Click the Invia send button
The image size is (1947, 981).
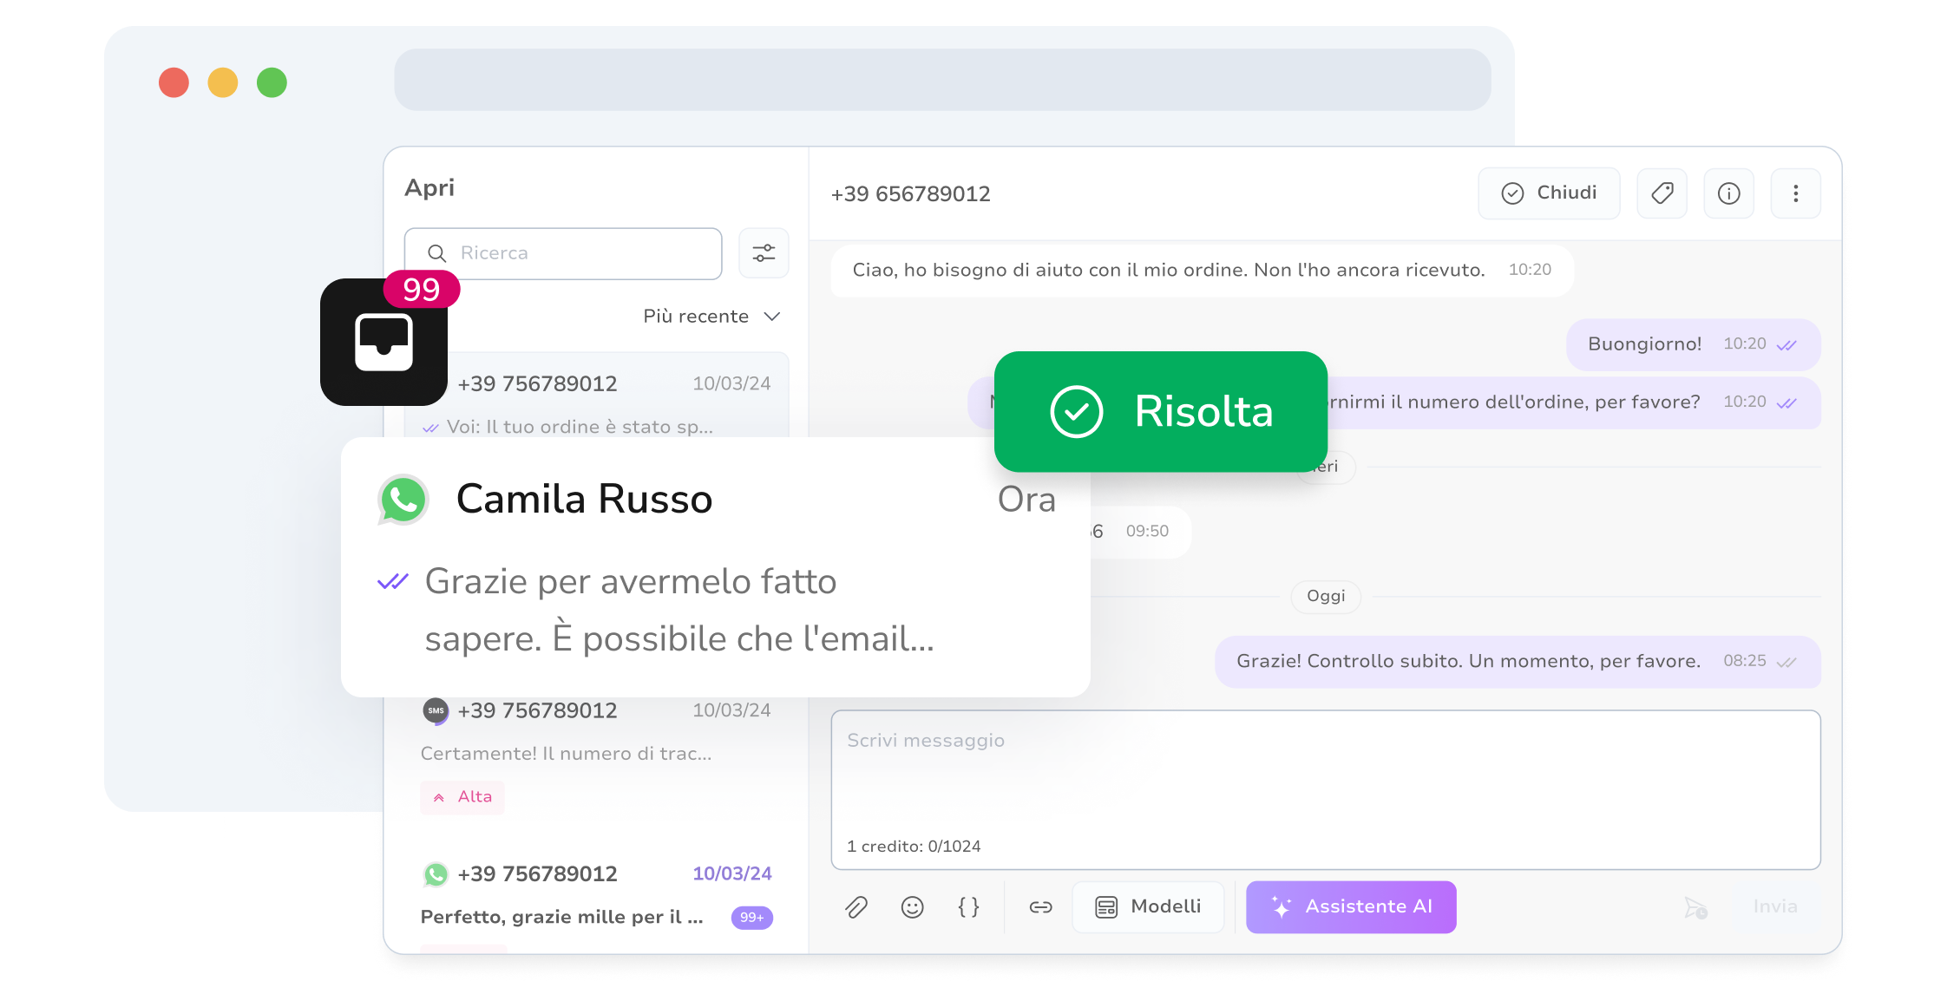click(x=1775, y=907)
